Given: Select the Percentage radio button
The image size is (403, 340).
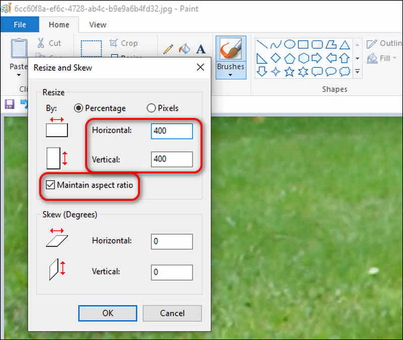Looking at the screenshot, I should point(79,108).
